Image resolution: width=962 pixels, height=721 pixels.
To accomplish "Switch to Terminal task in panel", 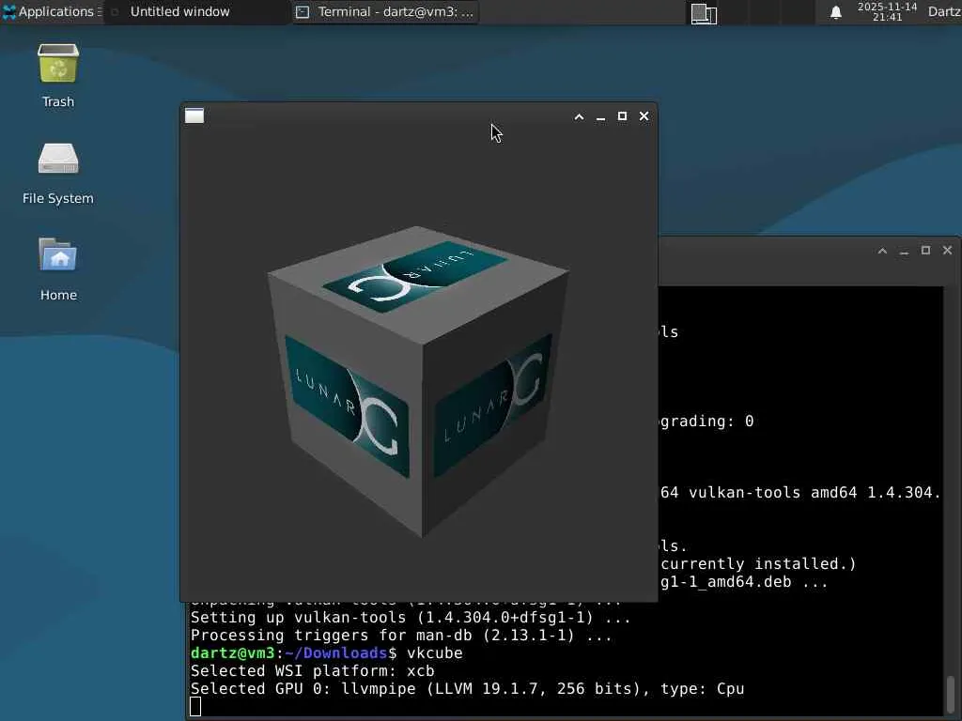I will [x=384, y=11].
